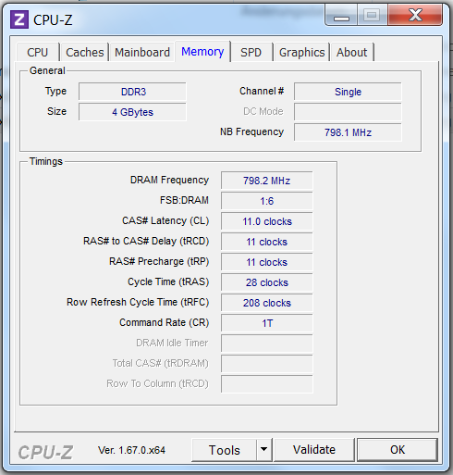Click the DRAM Frequency 798.2 MHz value
This screenshot has height=475, width=453.
[267, 181]
